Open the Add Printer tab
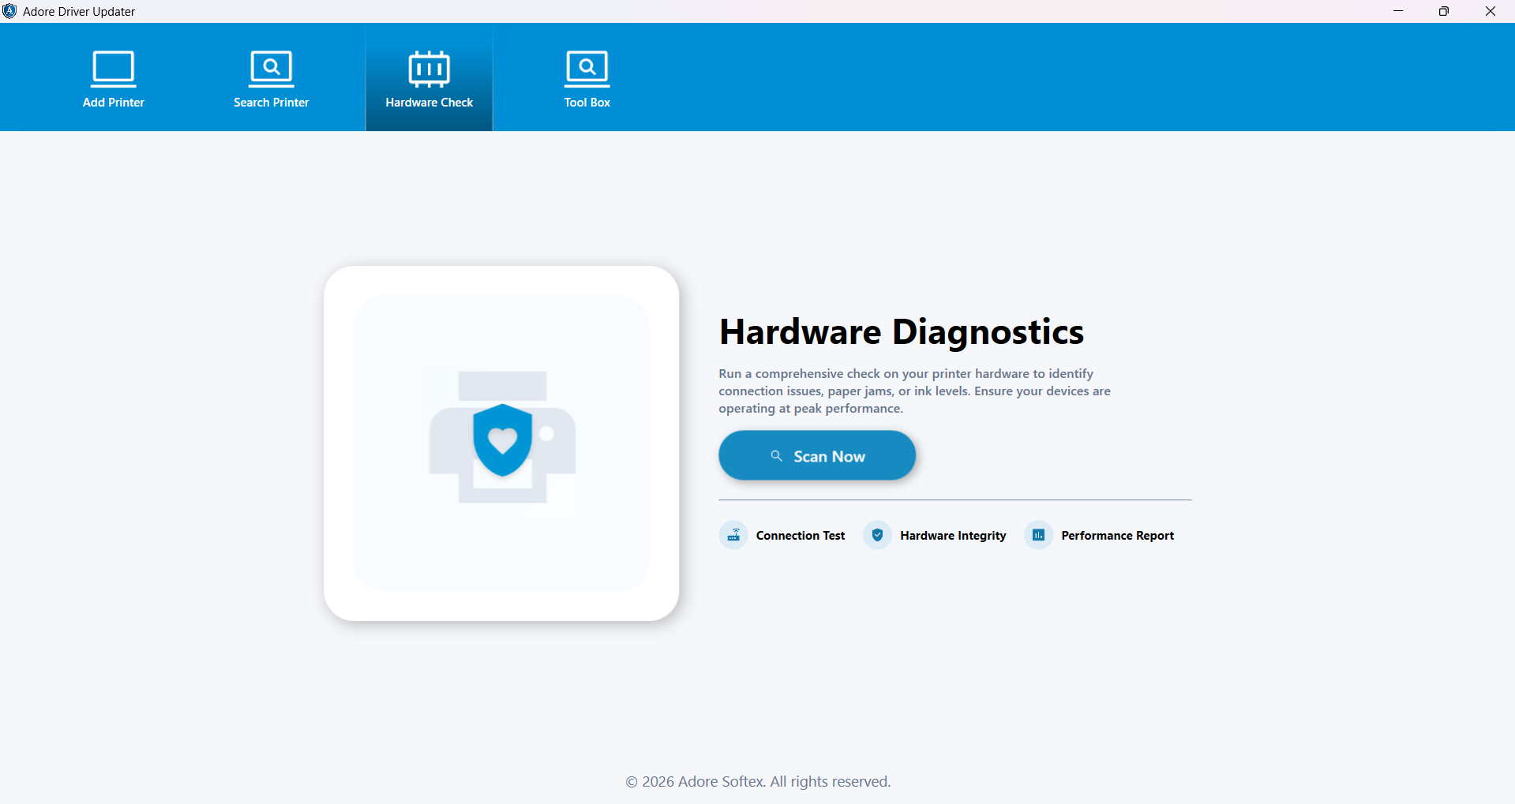The image size is (1515, 804). (x=113, y=79)
